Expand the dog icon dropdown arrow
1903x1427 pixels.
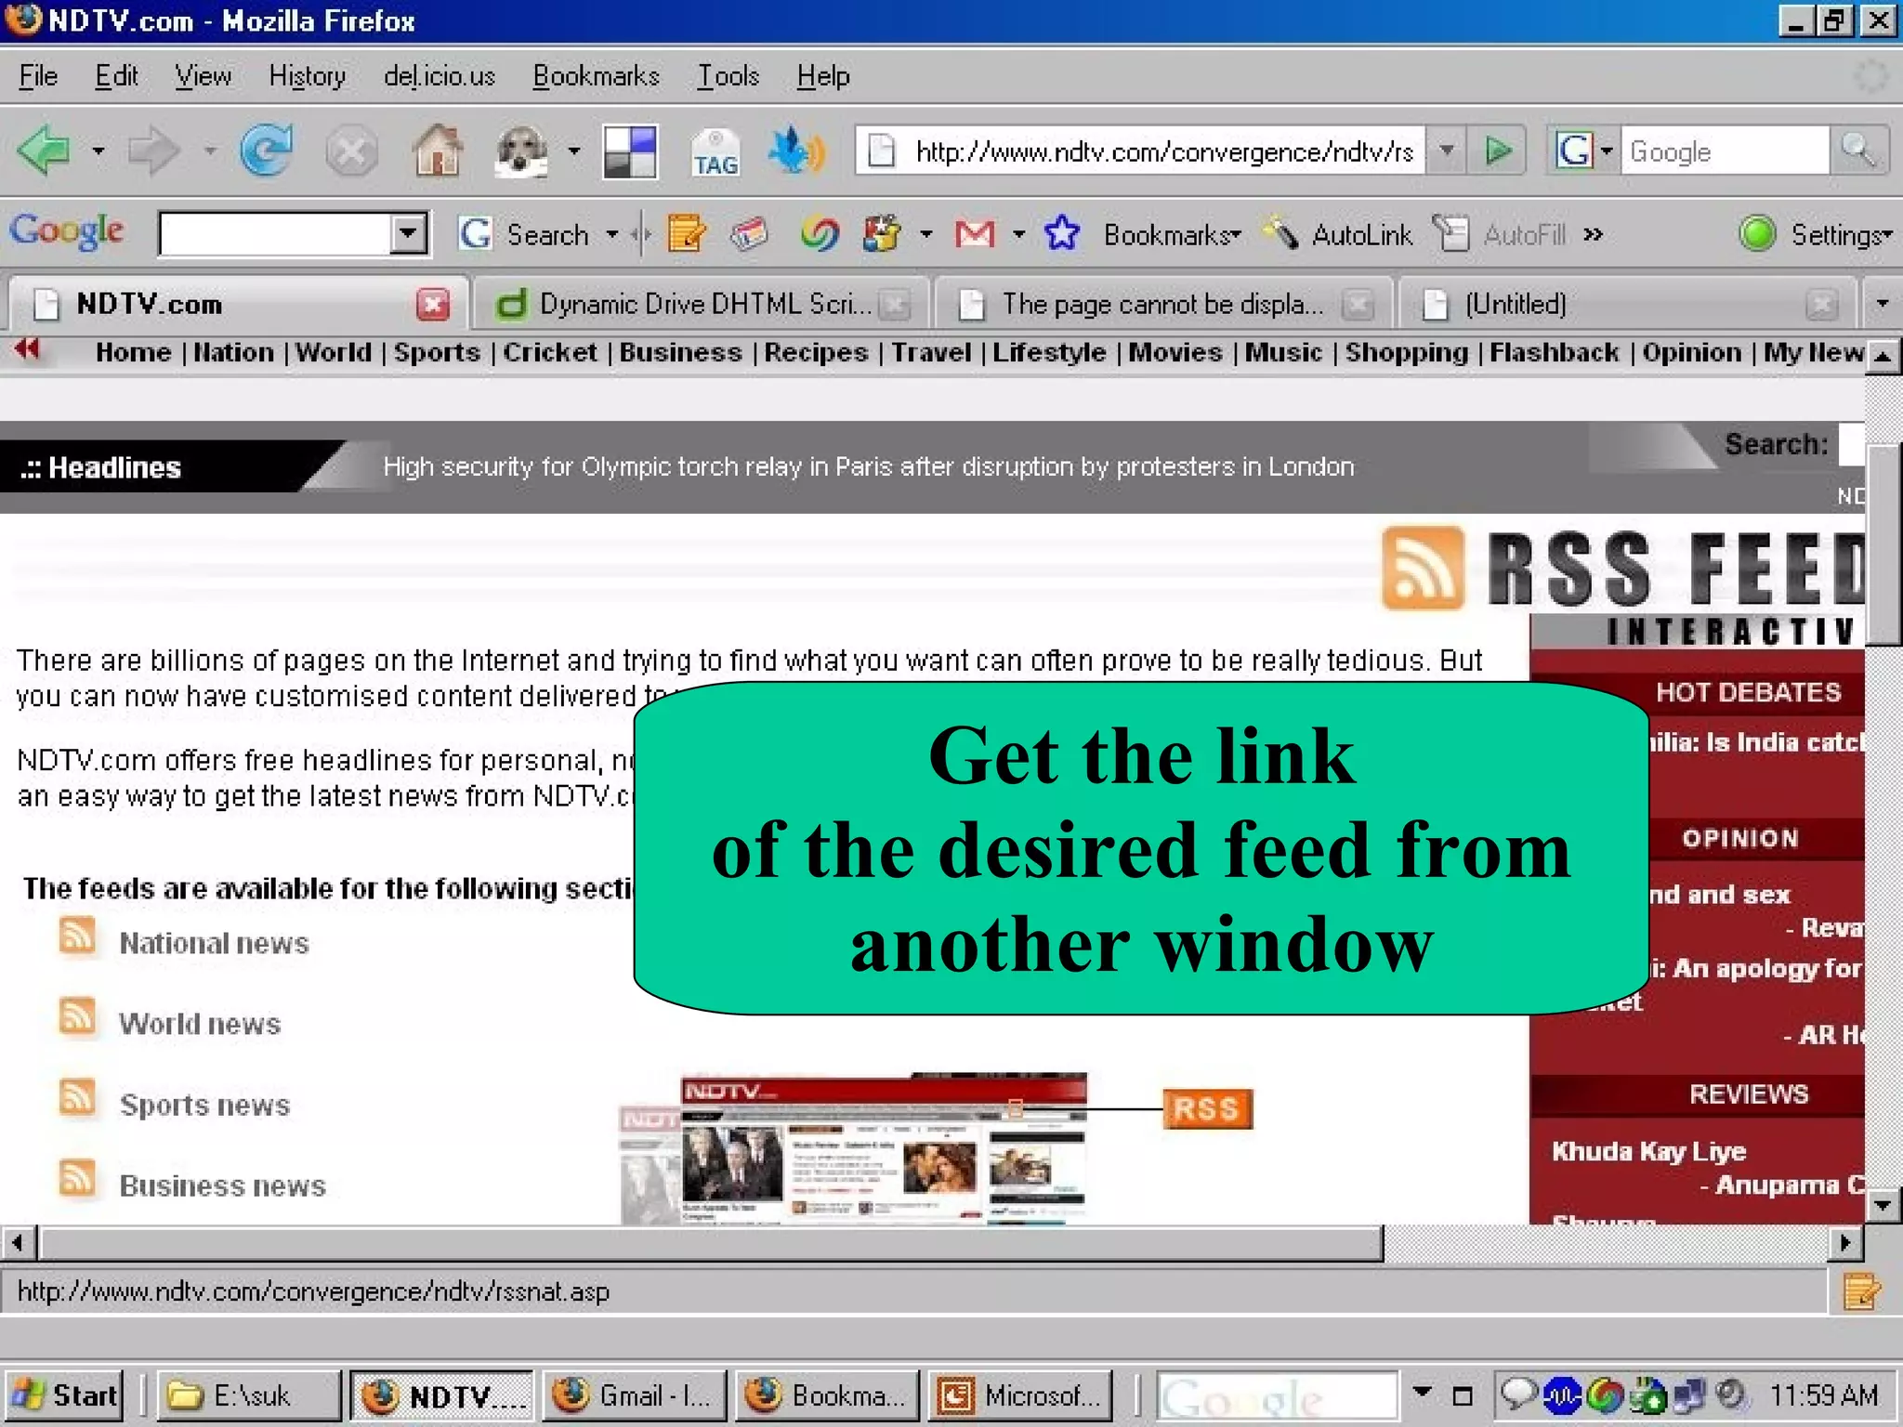574,151
